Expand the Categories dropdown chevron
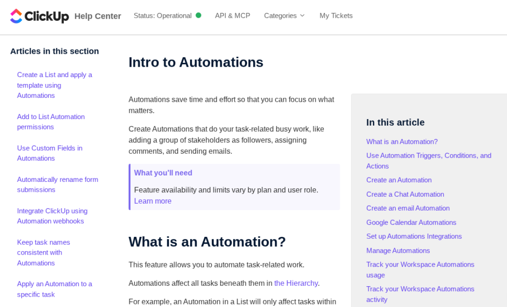 (x=303, y=15)
